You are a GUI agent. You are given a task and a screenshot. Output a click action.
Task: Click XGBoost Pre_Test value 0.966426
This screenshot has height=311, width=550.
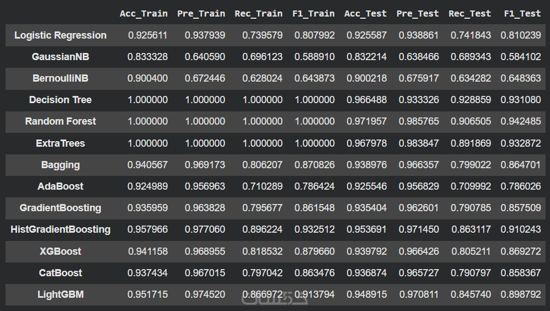419,251
